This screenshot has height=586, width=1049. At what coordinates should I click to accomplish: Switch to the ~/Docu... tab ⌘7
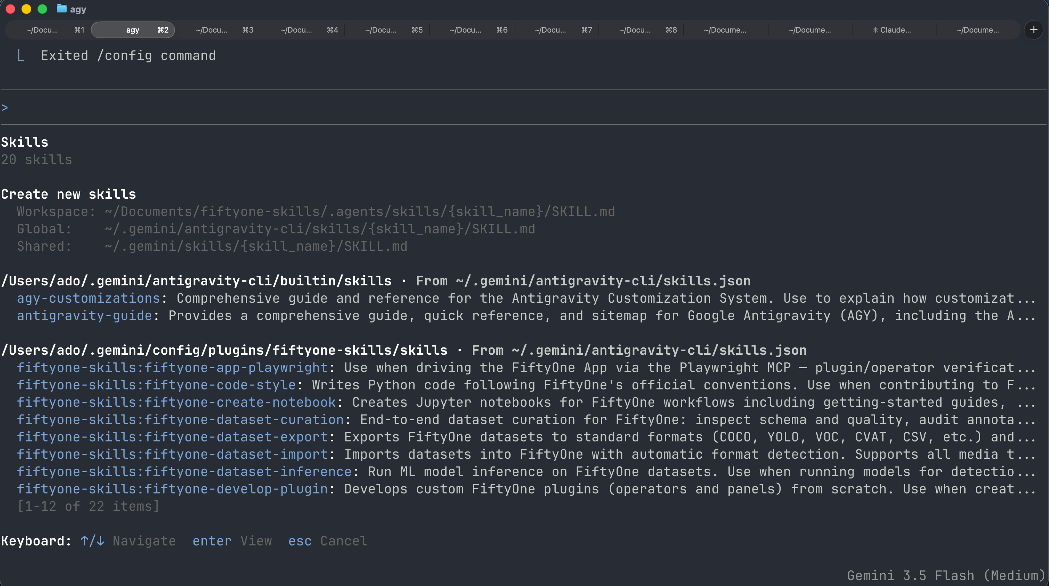[557, 30]
